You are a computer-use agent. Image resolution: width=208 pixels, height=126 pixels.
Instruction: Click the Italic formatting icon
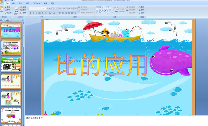coord(33,13)
